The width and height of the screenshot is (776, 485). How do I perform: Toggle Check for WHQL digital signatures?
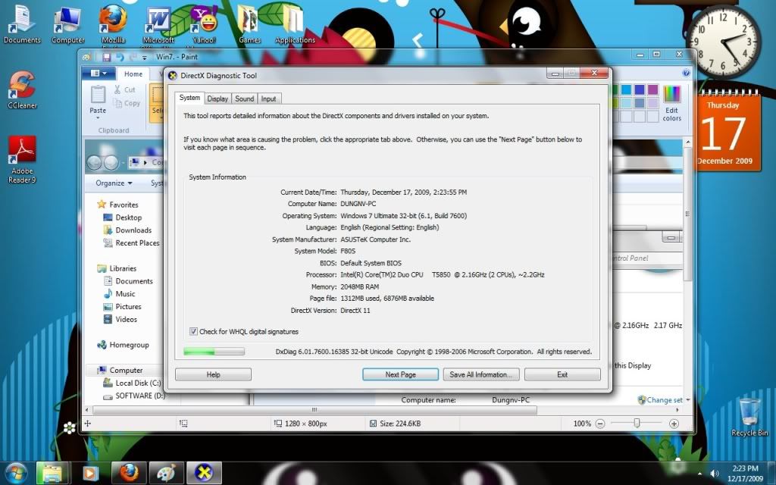click(x=193, y=332)
